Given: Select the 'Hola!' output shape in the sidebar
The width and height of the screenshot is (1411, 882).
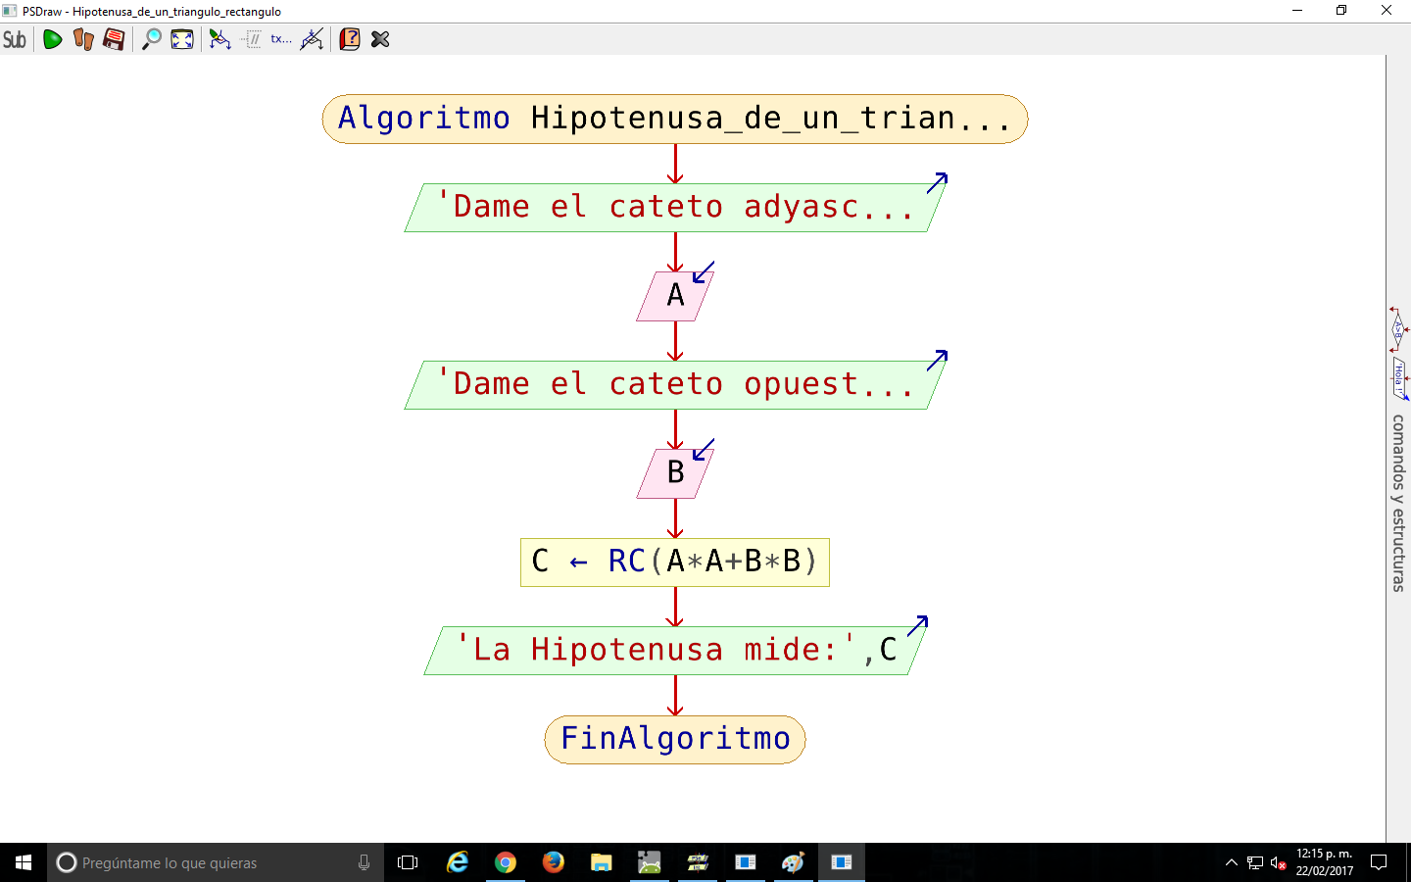Looking at the screenshot, I should [1398, 377].
